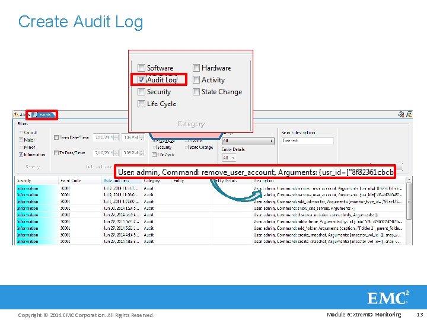Click the events table vertical scrollbar thumb
Viewport: 427px width, 320px height.
[409, 201]
